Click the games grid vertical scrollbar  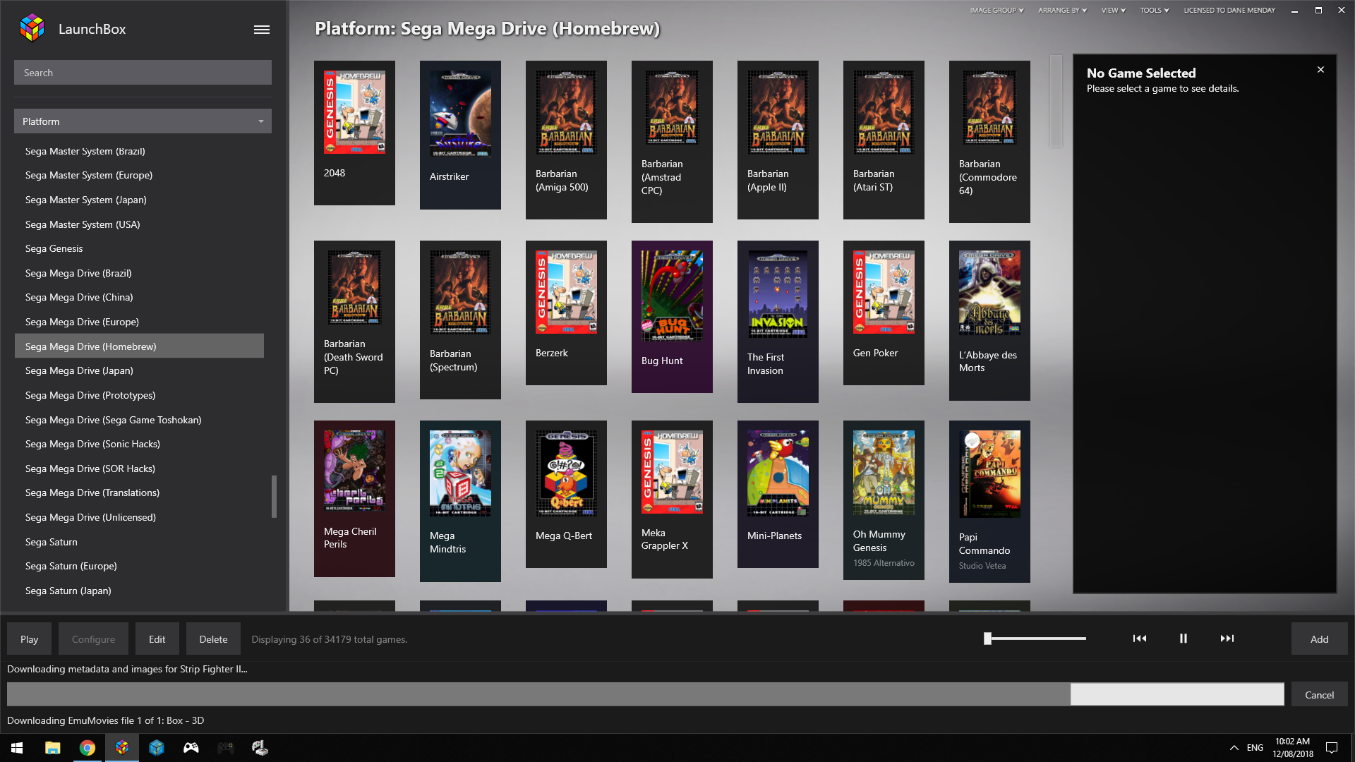click(1056, 101)
